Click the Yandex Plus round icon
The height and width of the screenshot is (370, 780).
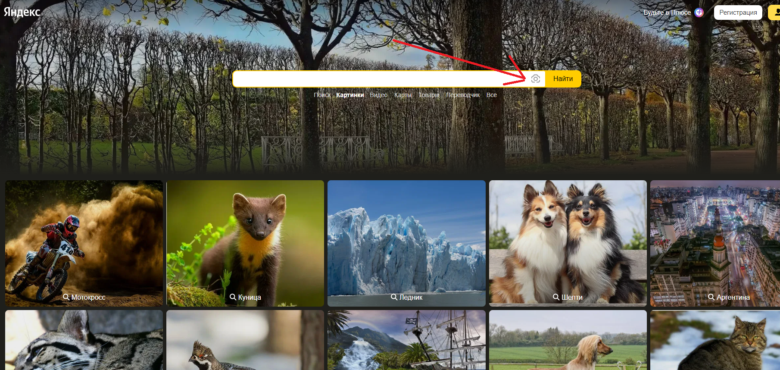coord(699,13)
